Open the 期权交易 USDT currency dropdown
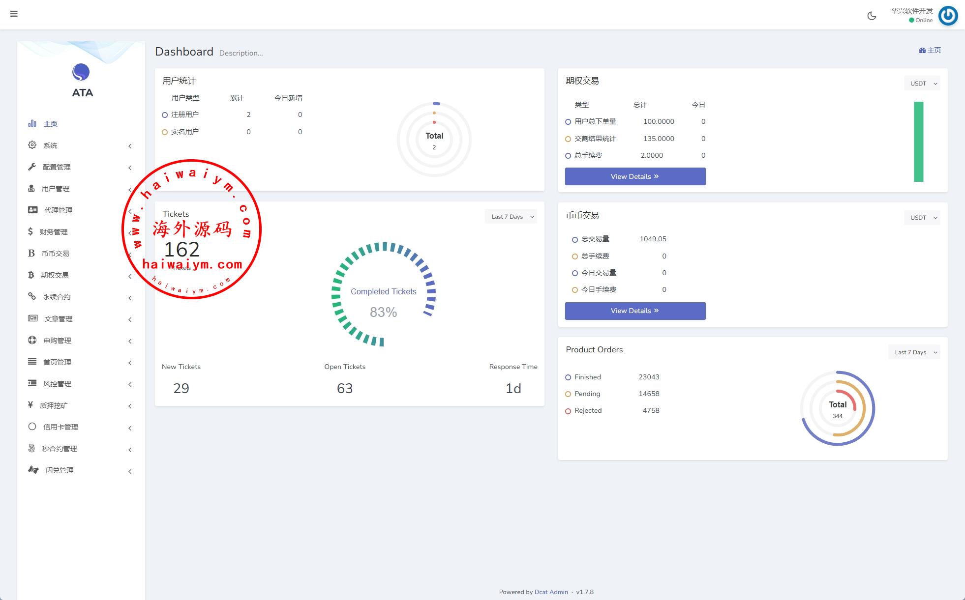Image resolution: width=965 pixels, height=600 pixels. (x=922, y=84)
